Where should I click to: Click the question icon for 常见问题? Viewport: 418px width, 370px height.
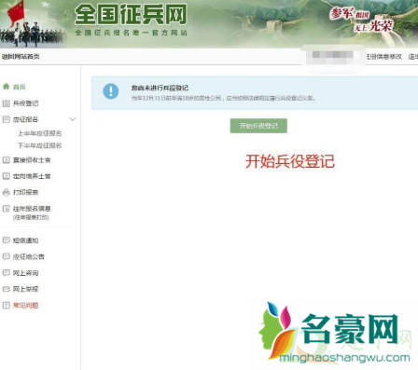7,306
